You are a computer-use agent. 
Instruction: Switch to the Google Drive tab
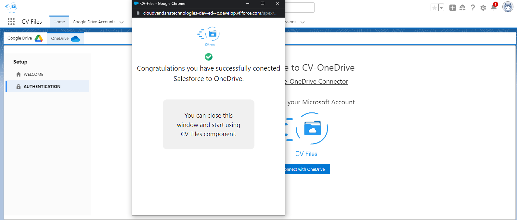click(x=25, y=38)
